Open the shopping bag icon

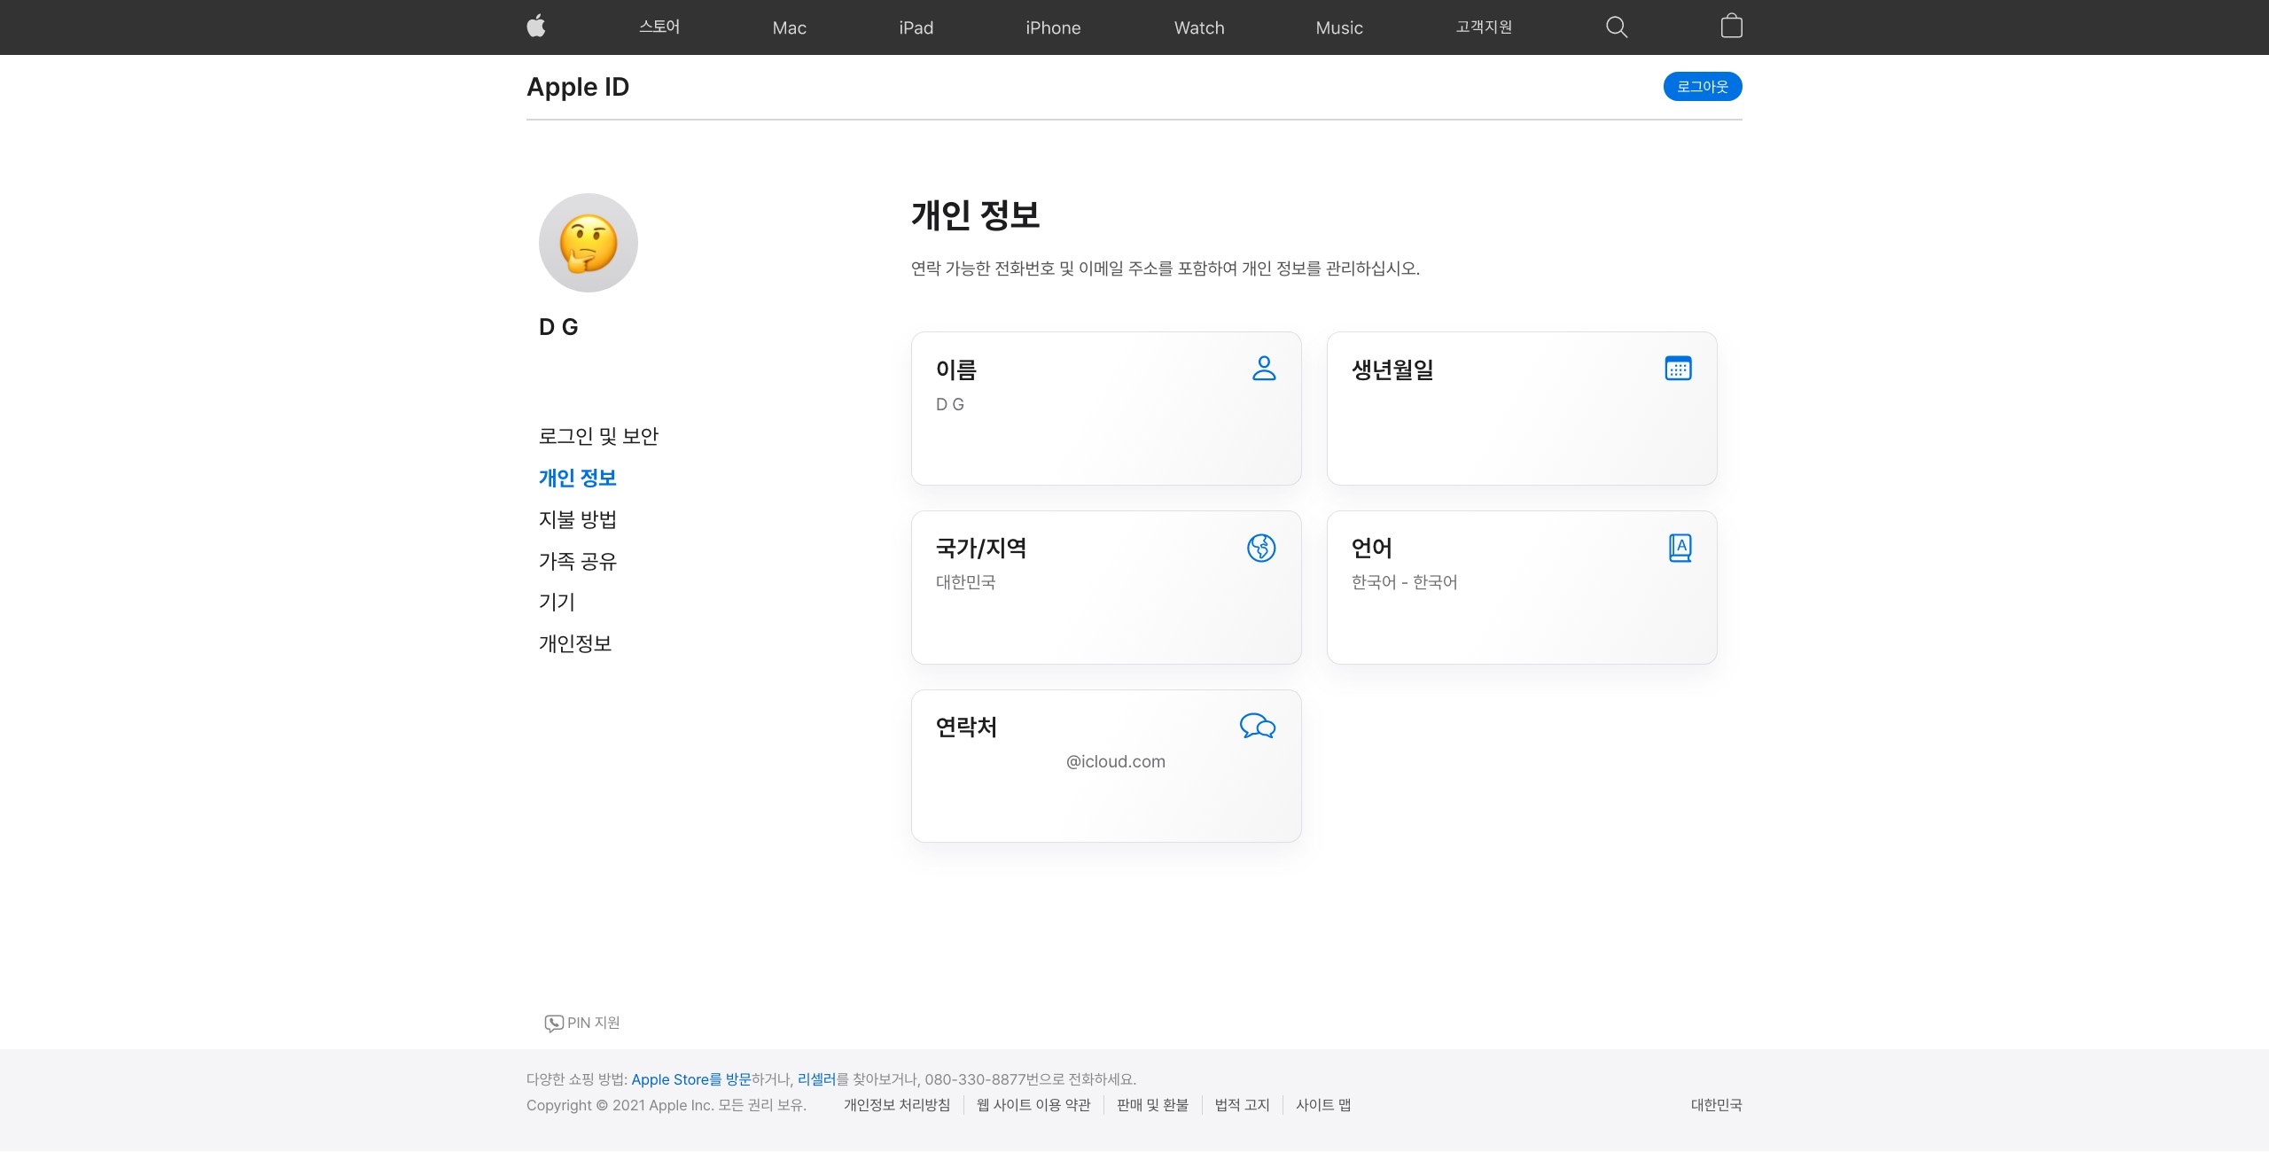click(1731, 26)
